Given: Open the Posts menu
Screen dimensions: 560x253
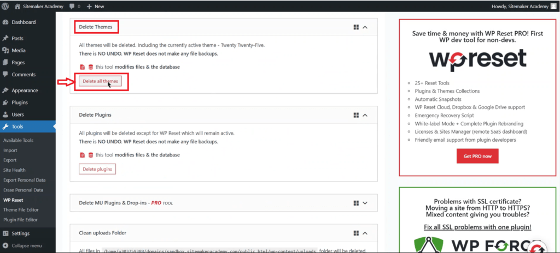Looking at the screenshot, I should (x=17, y=38).
